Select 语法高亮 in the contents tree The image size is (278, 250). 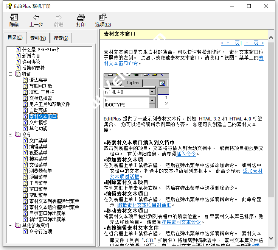[38, 80]
